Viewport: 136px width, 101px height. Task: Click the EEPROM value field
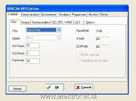(103, 47)
